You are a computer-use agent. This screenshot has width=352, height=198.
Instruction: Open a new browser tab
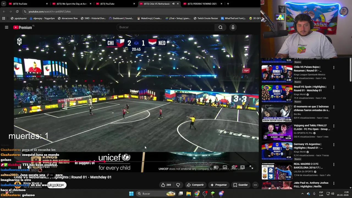[x=228, y=4]
